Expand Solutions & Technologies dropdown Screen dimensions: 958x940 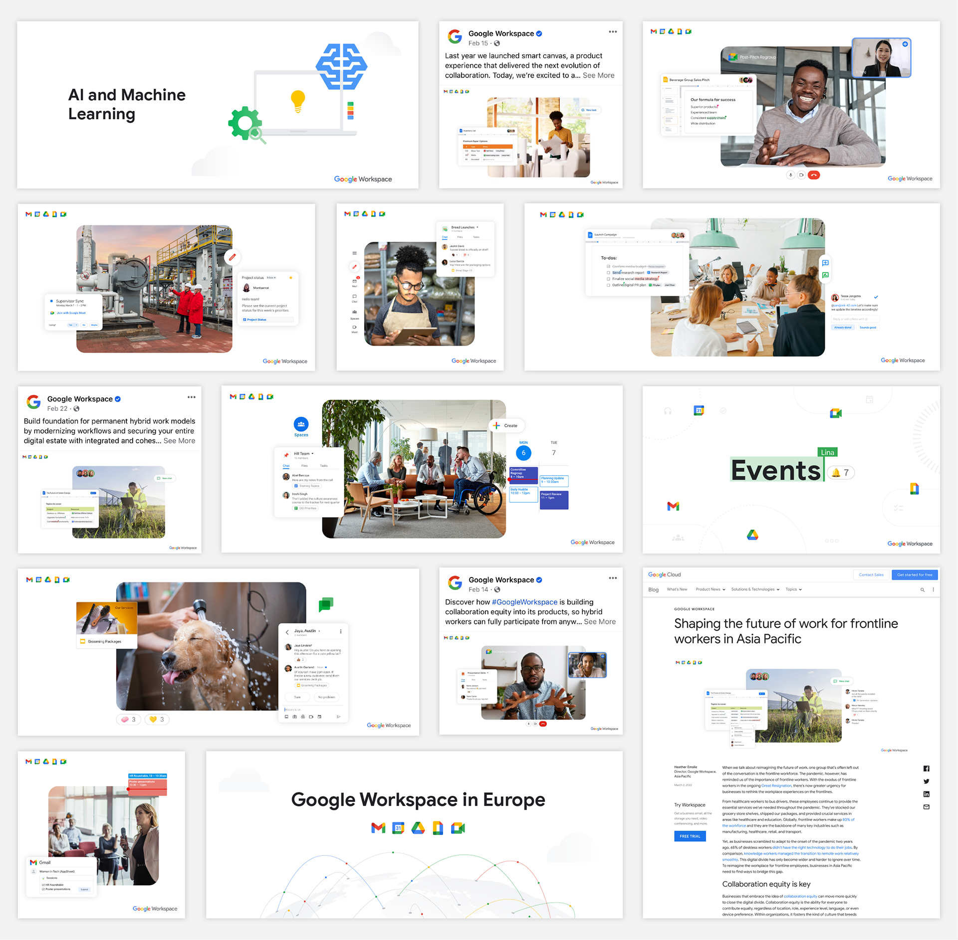pos(755,589)
